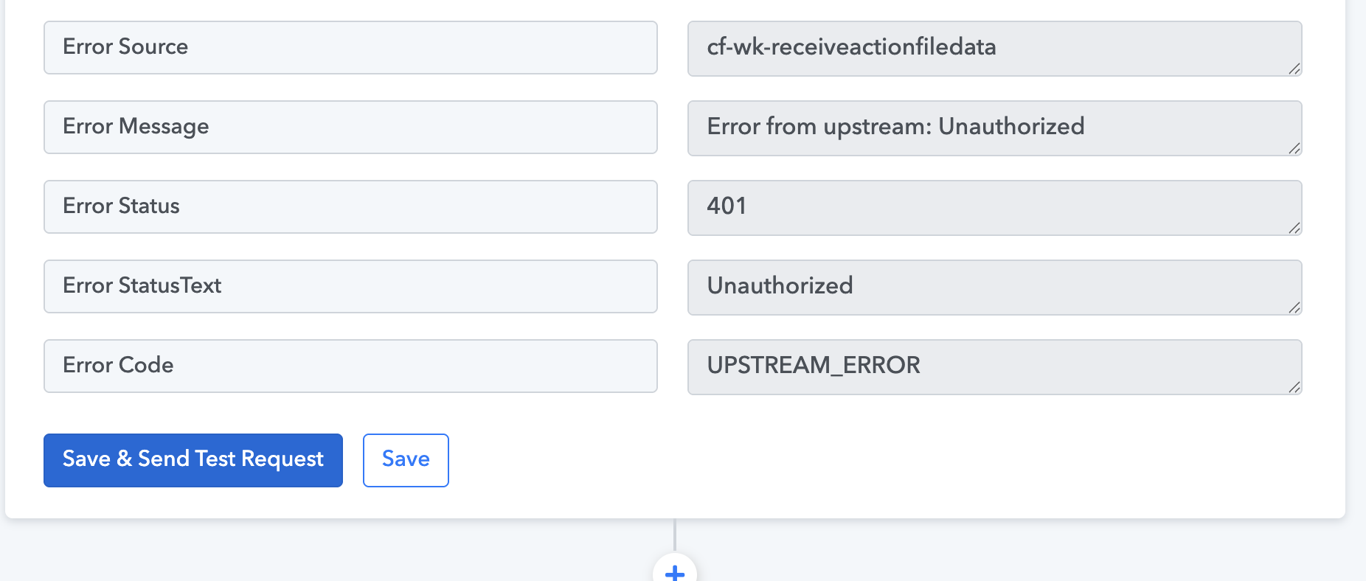1366x581 pixels.
Task: Click the resize handle of the UPSTREAM_ERROR box
Action: [1294, 387]
